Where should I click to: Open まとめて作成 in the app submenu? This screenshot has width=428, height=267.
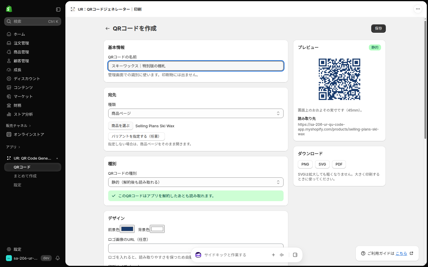(33, 176)
